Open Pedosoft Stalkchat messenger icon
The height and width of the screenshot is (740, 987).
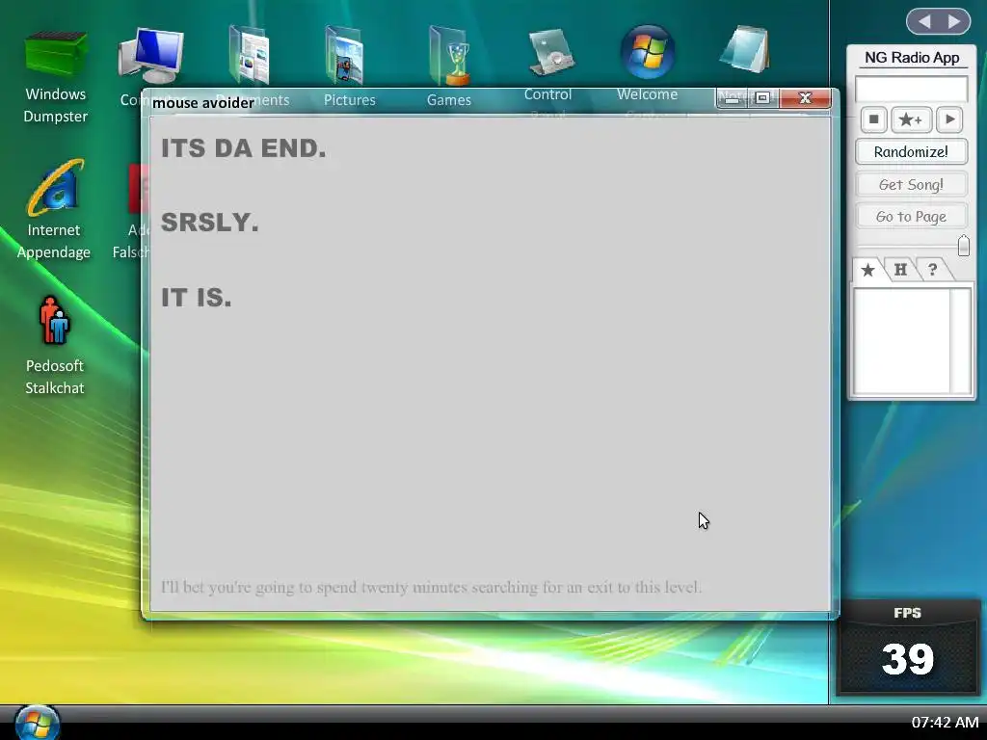coord(55,321)
